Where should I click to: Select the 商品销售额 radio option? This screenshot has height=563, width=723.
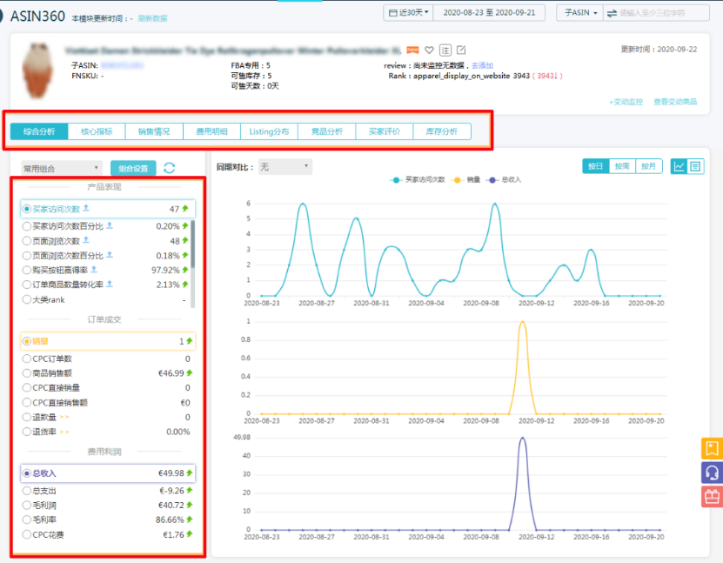coord(27,373)
